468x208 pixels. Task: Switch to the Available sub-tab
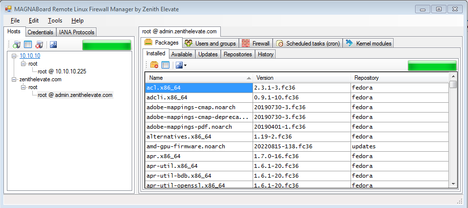pyautogui.click(x=182, y=54)
